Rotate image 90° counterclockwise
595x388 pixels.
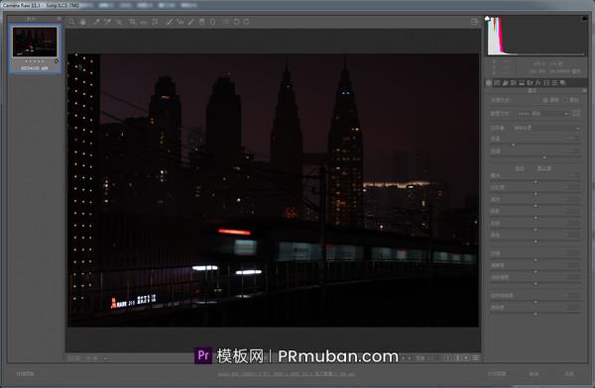point(236,22)
